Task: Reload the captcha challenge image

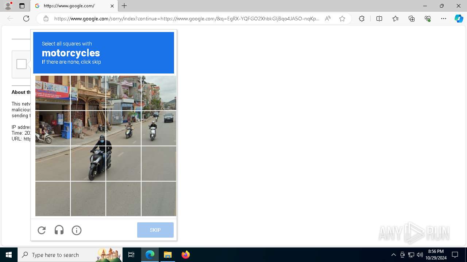Action: (x=42, y=230)
